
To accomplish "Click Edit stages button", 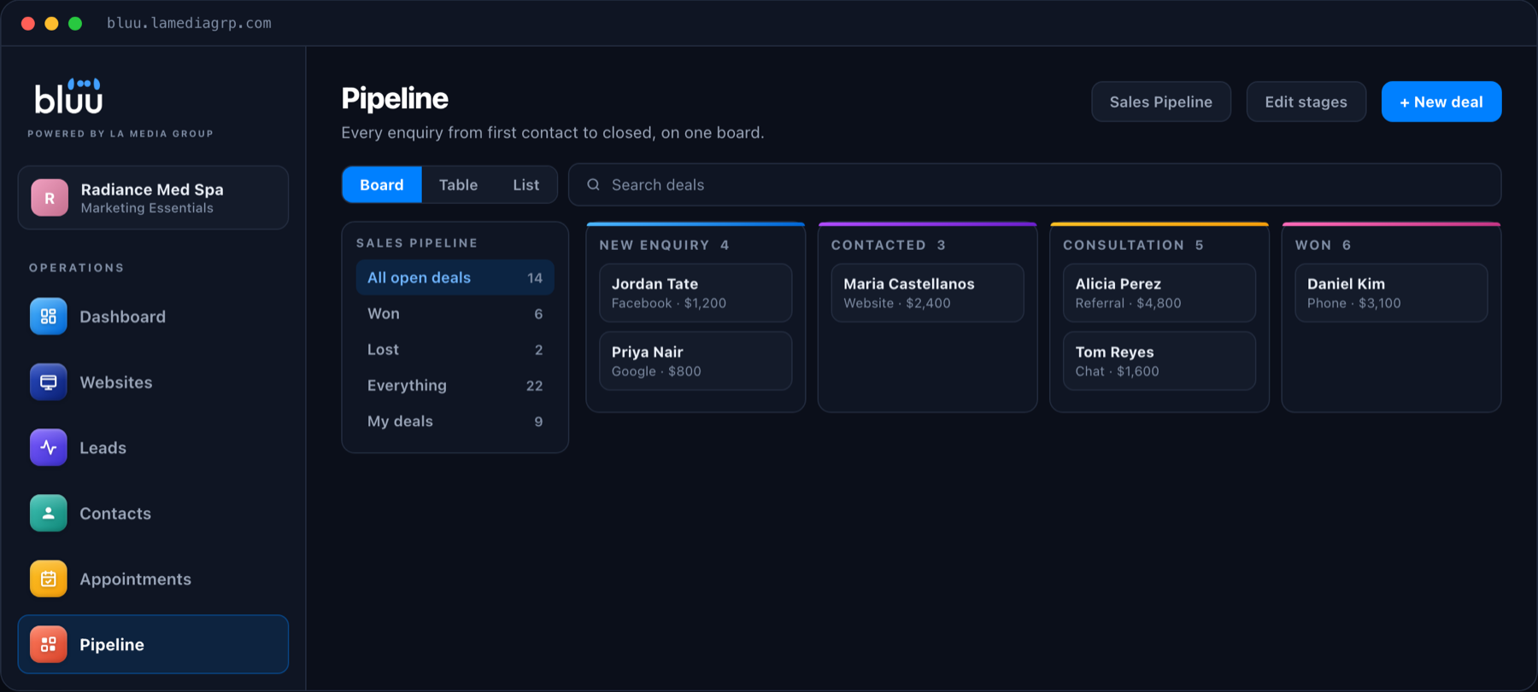I will point(1306,102).
